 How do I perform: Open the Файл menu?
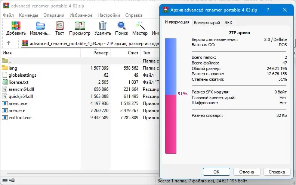[8, 15]
